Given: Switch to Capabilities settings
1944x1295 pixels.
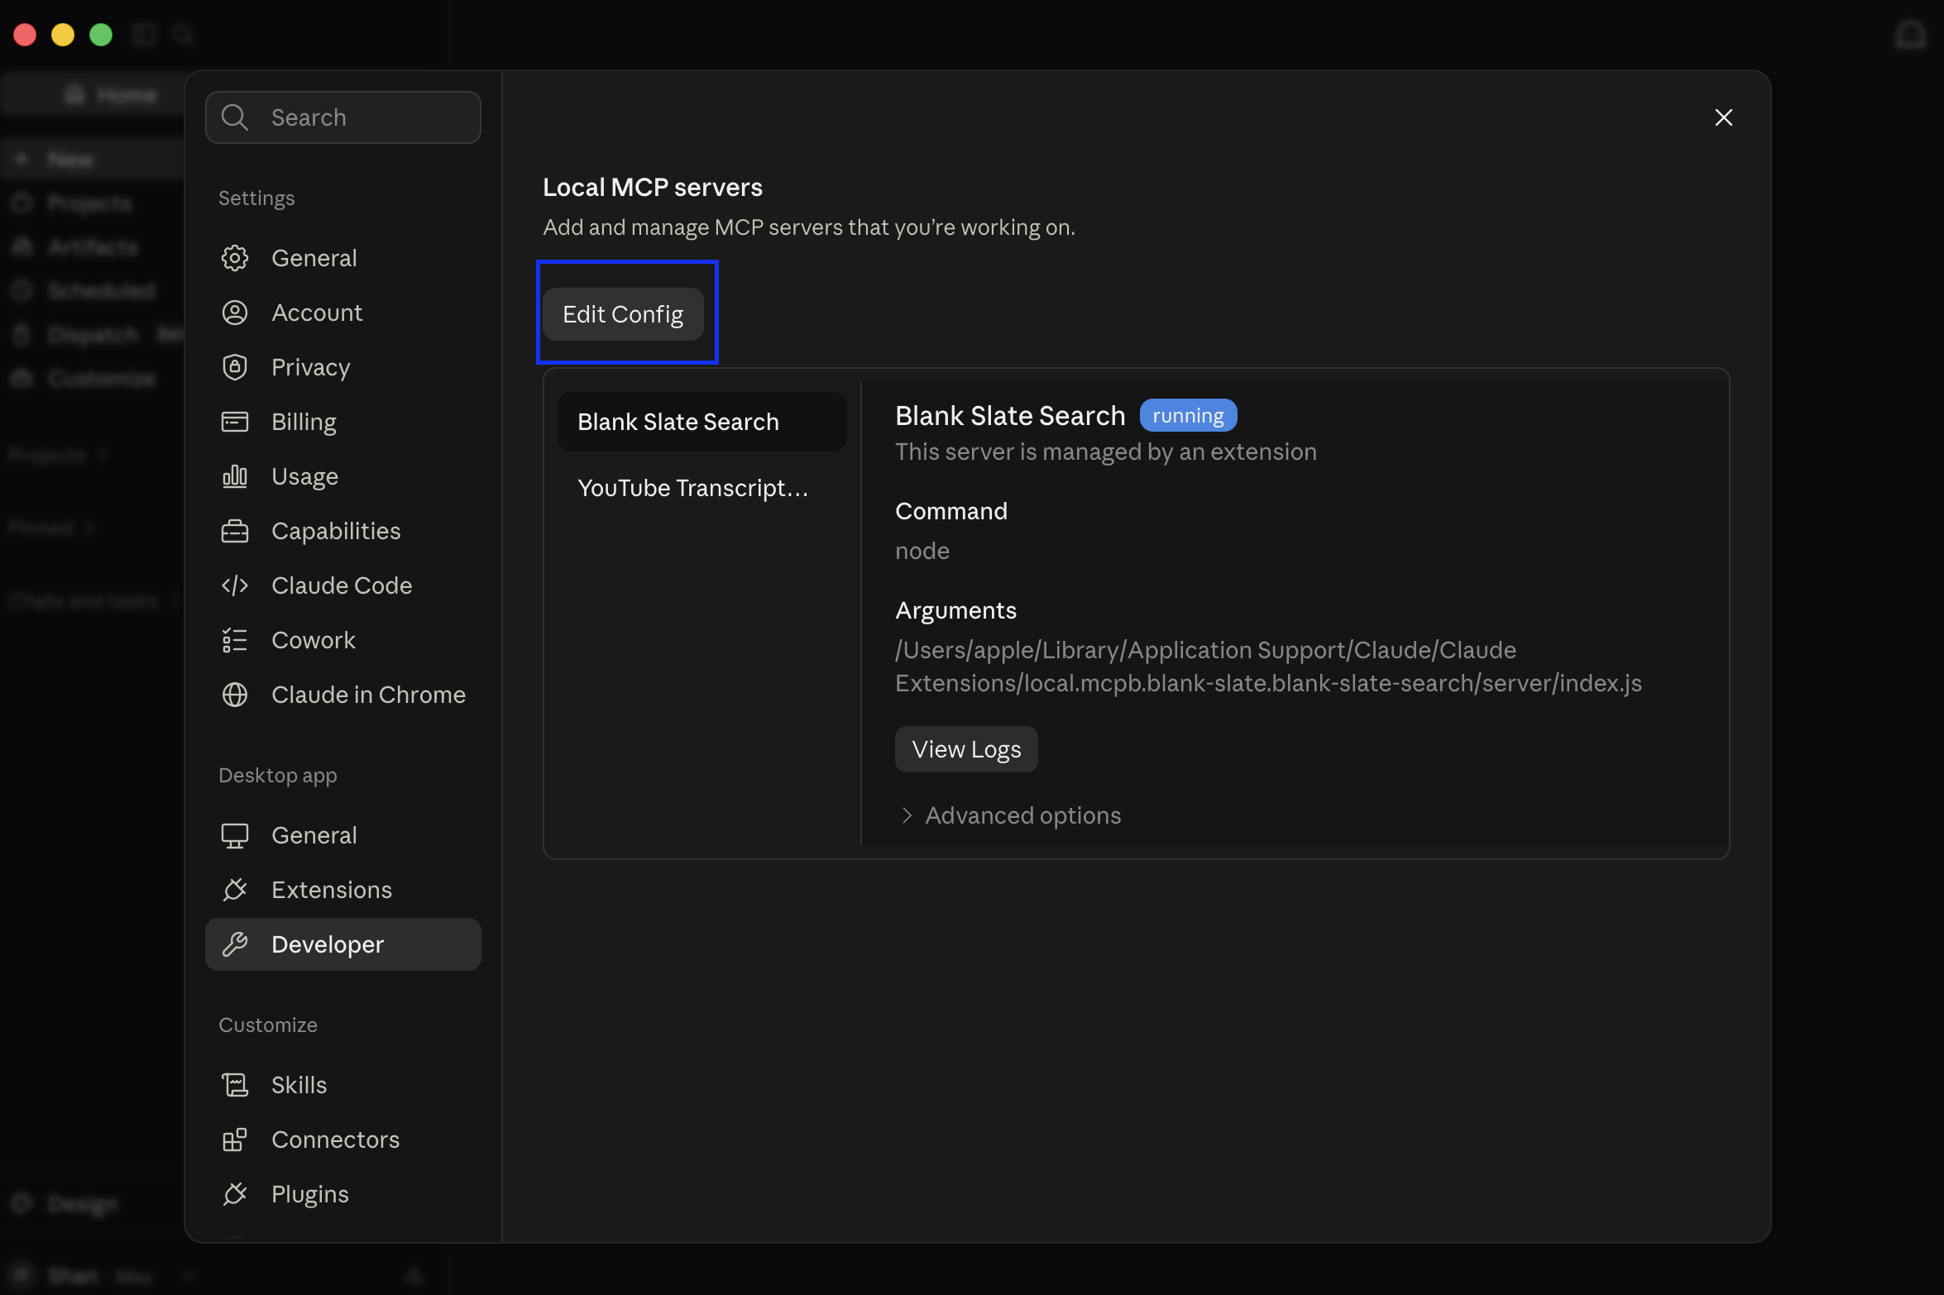Looking at the screenshot, I should click(343, 531).
